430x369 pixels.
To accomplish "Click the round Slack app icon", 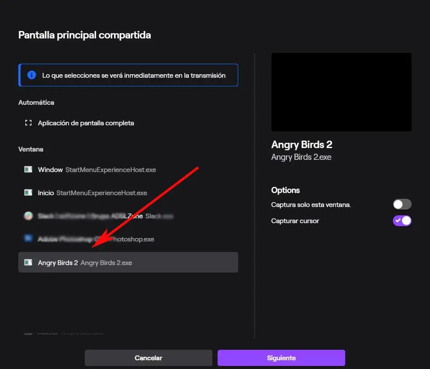I will point(28,216).
